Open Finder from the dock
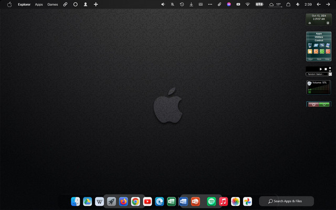The height and width of the screenshot is (210, 336). point(76,202)
